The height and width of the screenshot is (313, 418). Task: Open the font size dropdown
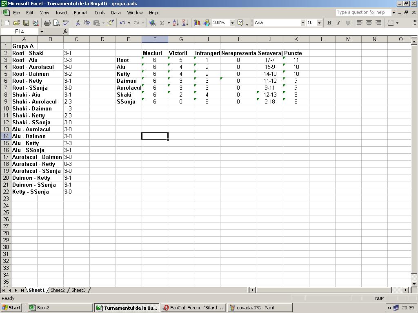point(319,23)
